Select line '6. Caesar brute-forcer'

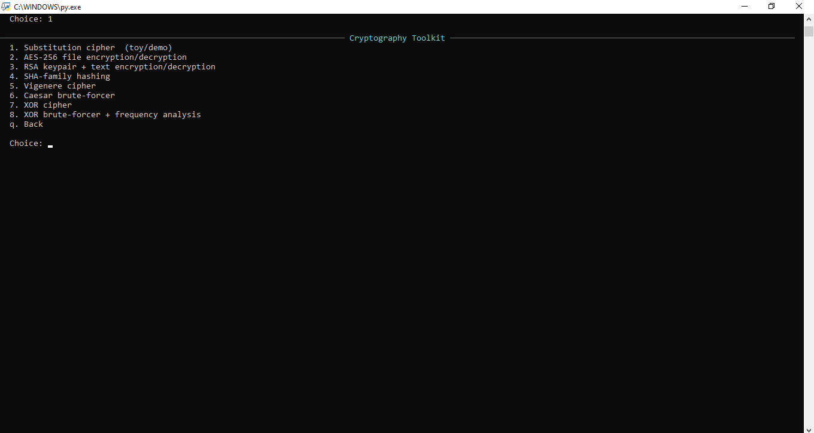[62, 96]
